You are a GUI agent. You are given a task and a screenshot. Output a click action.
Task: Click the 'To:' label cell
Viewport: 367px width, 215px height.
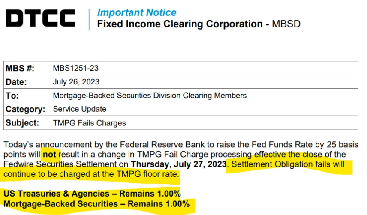(27, 96)
